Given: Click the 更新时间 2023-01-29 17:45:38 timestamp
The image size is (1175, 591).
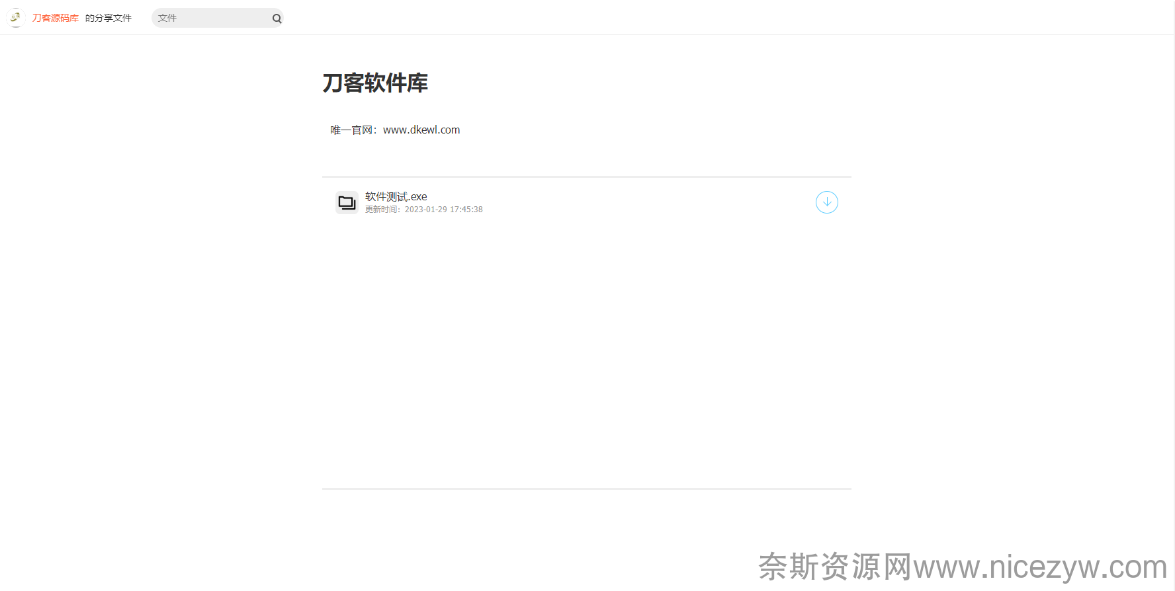Looking at the screenshot, I should pyautogui.click(x=424, y=210).
